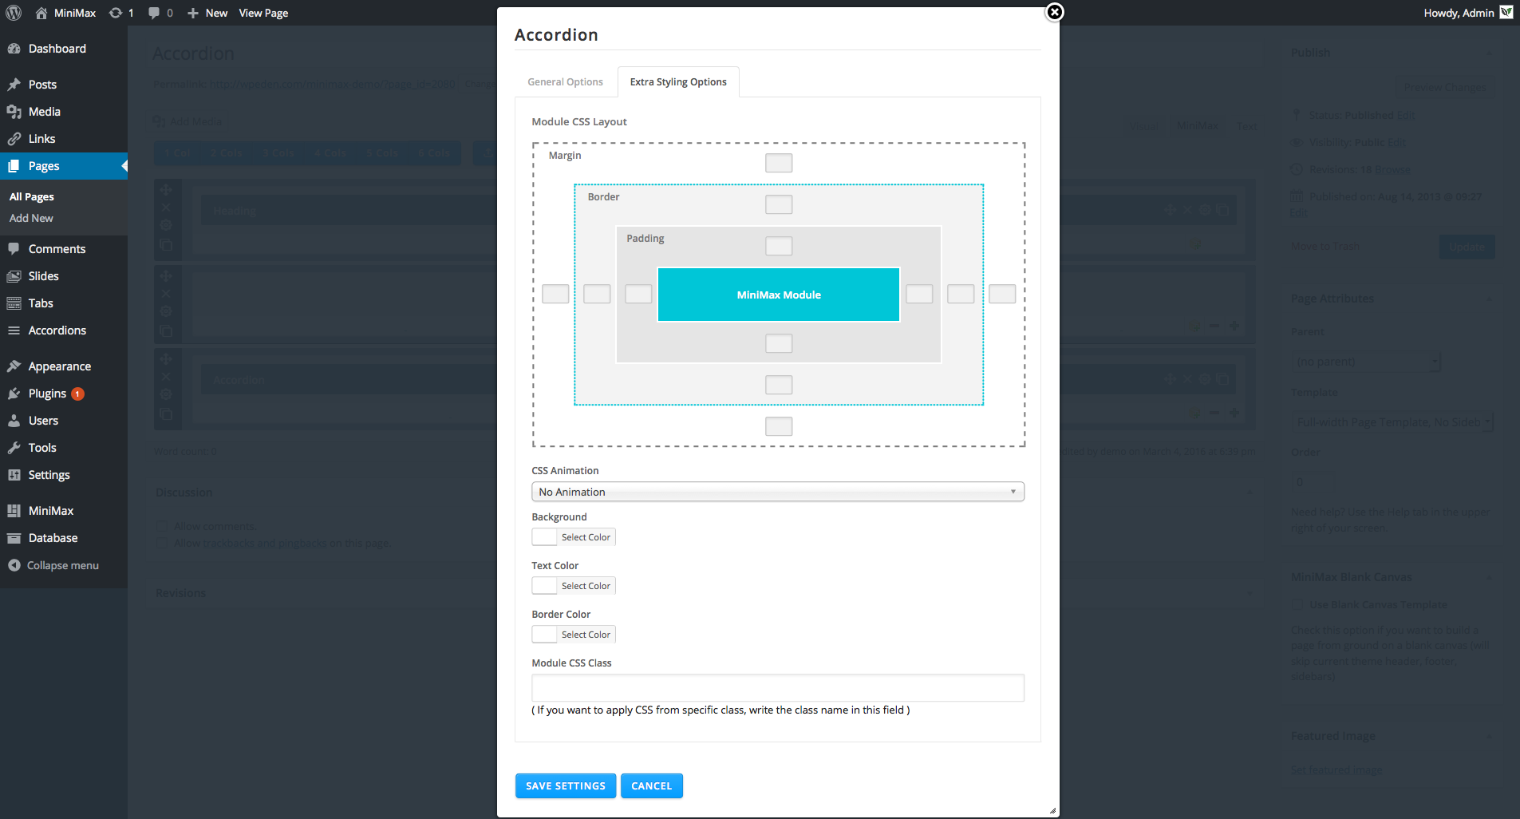The width and height of the screenshot is (1520, 819).
Task: Click the Collapse menu arrow icon
Action: click(14, 565)
